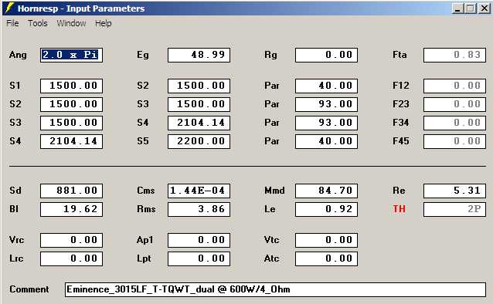Viewport: 493px width, 304px height.
Task: Select the Ang field showing 2.0 x Pi
Action: (x=71, y=55)
